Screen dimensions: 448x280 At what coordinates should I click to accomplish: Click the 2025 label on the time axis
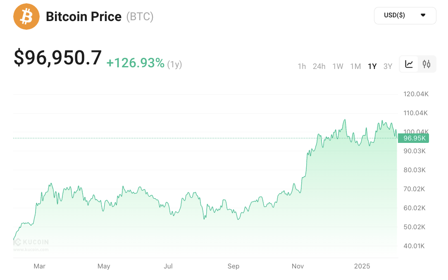(362, 266)
